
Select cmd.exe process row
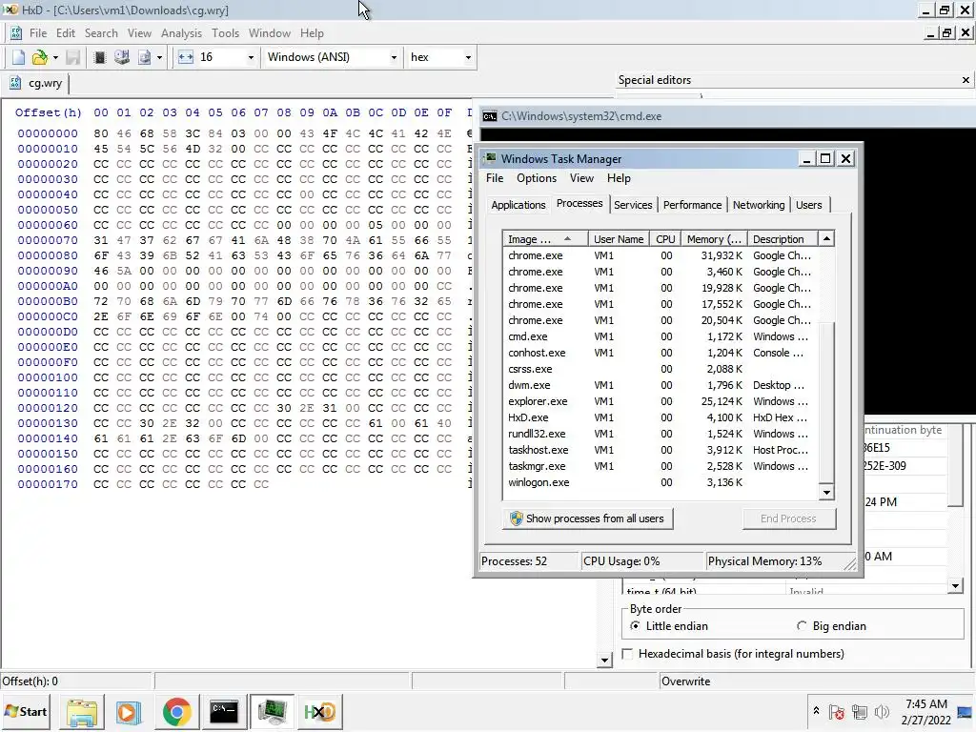(x=661, y=336)
